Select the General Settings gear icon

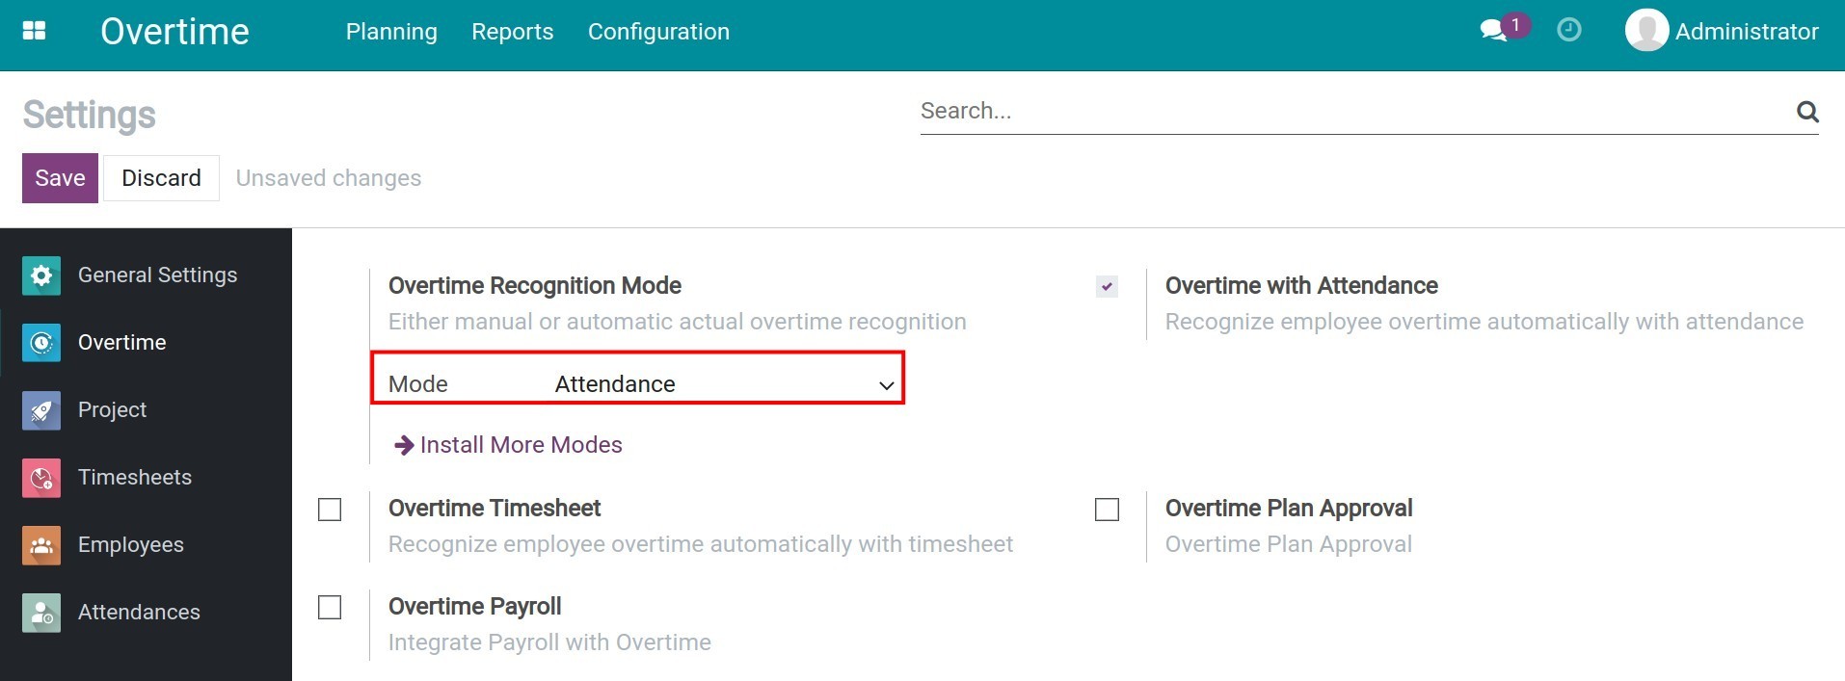[x=41, y=275]
